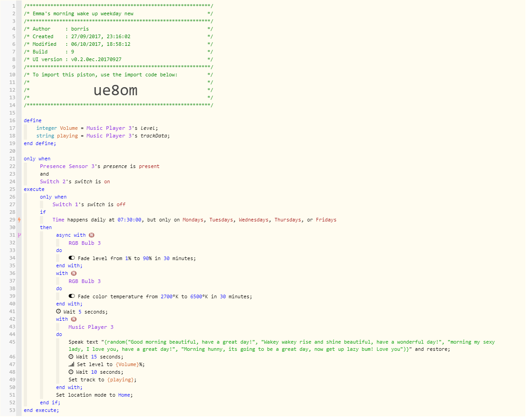Image resolution: width=529 pixels, height=420 pixels.
Task: Click the '90%' fade level value
Action: 147,258
